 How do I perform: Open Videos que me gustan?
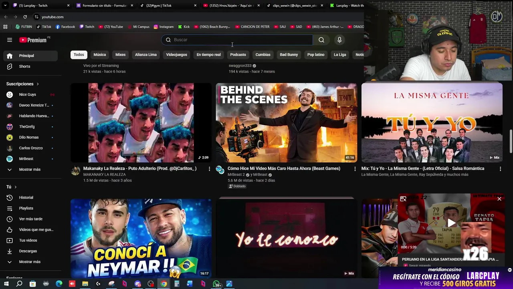(30, 230)
